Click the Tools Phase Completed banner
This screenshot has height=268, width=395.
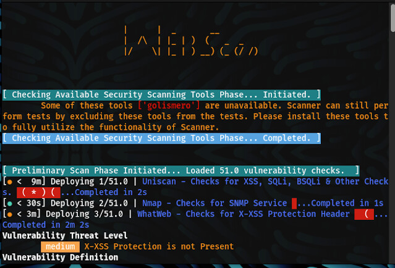[x=161, y=138]
